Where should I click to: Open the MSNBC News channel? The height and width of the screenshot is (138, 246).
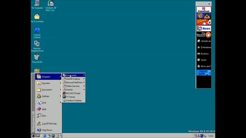click(x=204, y=28)
